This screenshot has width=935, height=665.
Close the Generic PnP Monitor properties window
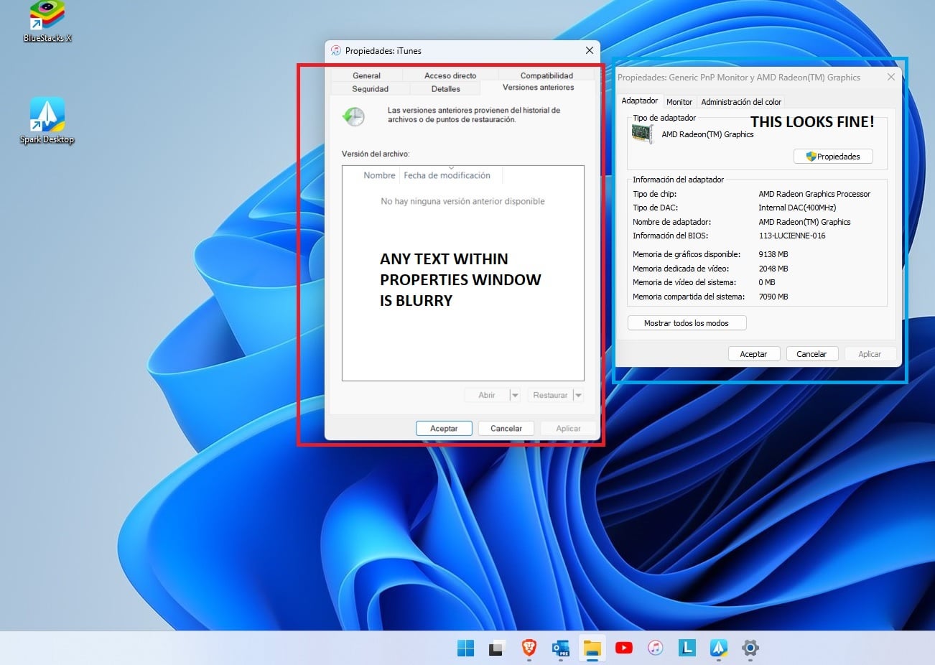(891, 77)
